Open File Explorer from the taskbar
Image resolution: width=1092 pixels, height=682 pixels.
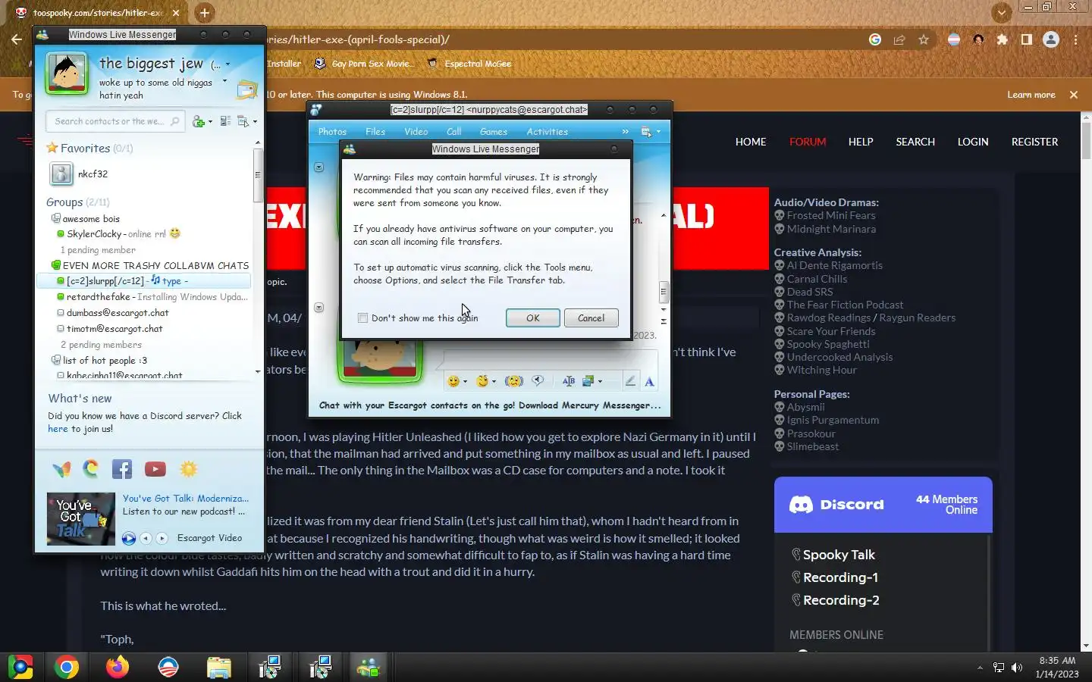(x=219, y=667)
